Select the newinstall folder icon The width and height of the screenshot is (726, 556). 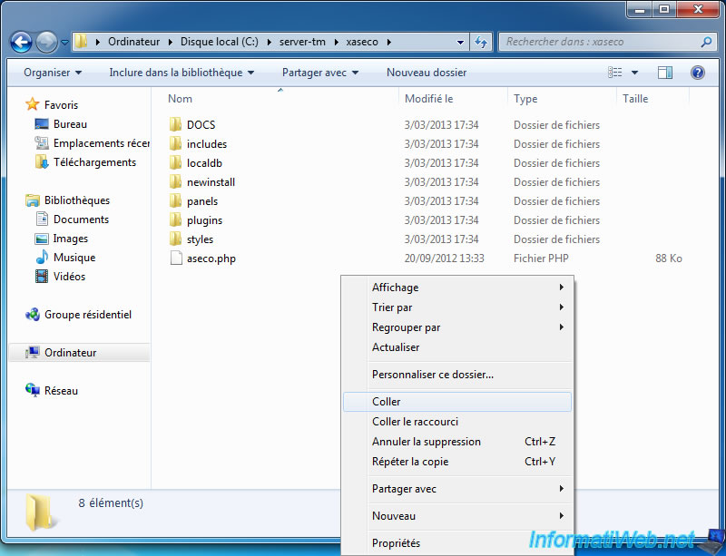175,182
